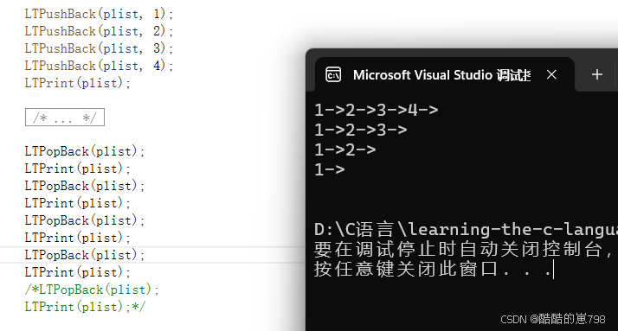Expand the collapsed /* ... */ comment block
Viewport: 618px width, 331px height.
click(65, 118)
